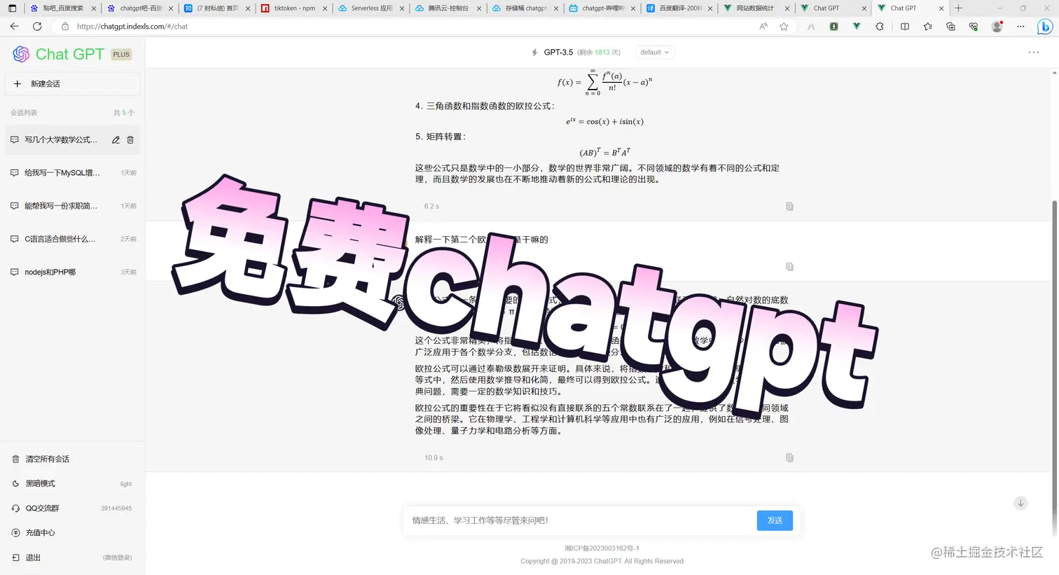Edit the title of 写几个大学数学公式 chat
The image size is (1059, 575).
point(116,140)
